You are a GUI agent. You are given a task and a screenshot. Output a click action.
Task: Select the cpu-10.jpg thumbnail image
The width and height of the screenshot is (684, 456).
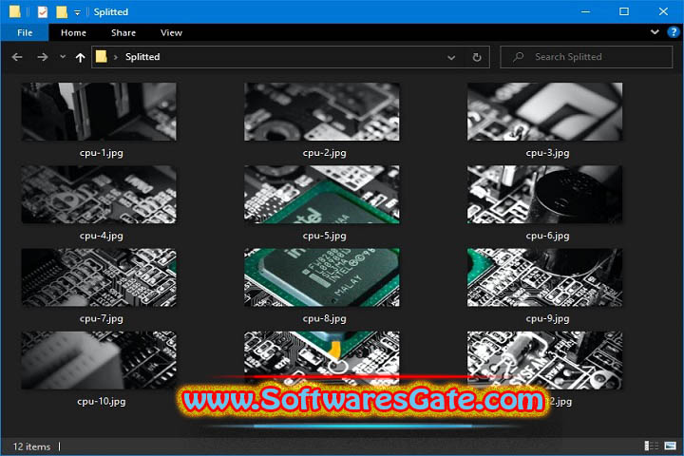click(99, 360)
